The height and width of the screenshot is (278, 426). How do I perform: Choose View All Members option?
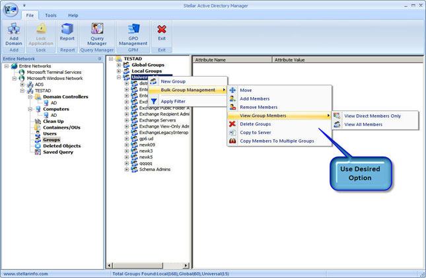(x=375, y=124)
